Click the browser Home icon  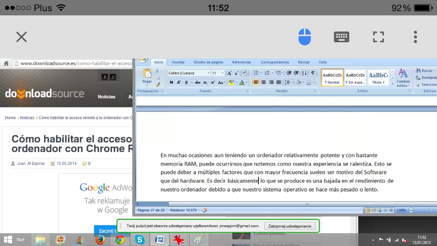tap(6, 63)
